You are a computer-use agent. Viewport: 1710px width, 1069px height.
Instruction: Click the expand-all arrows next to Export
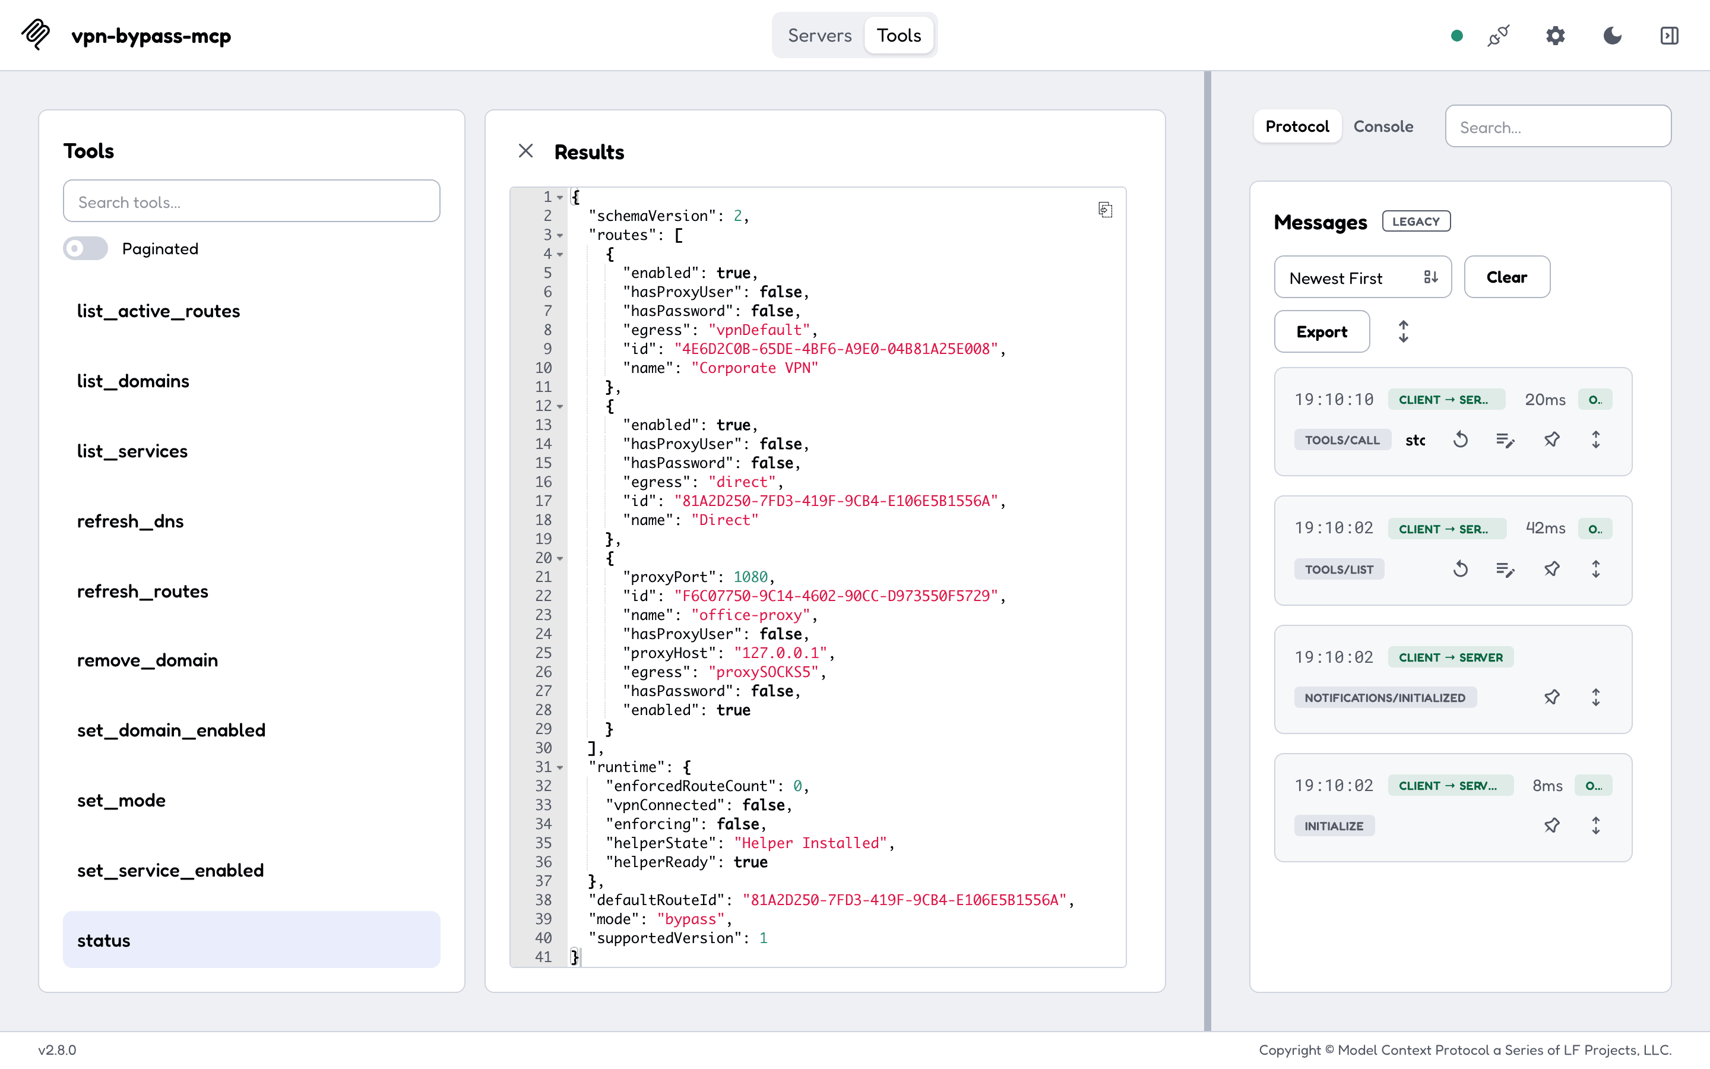click(1404, 331)
